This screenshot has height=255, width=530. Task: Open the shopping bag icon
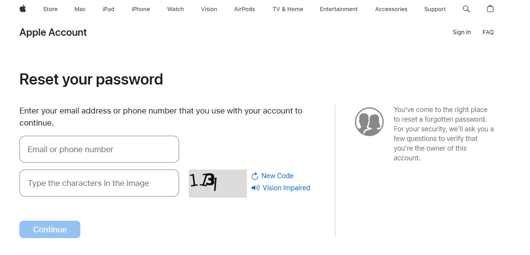(x=490, y=9)
